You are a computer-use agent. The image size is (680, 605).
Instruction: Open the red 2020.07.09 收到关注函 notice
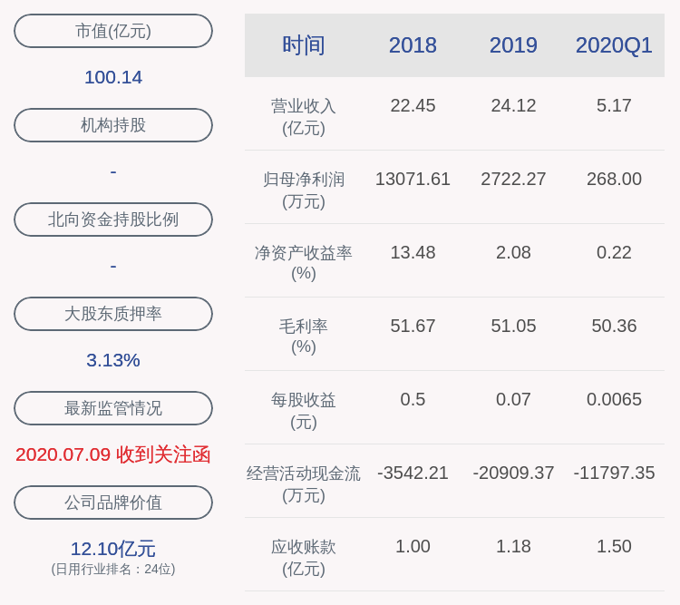pos(113,454)
